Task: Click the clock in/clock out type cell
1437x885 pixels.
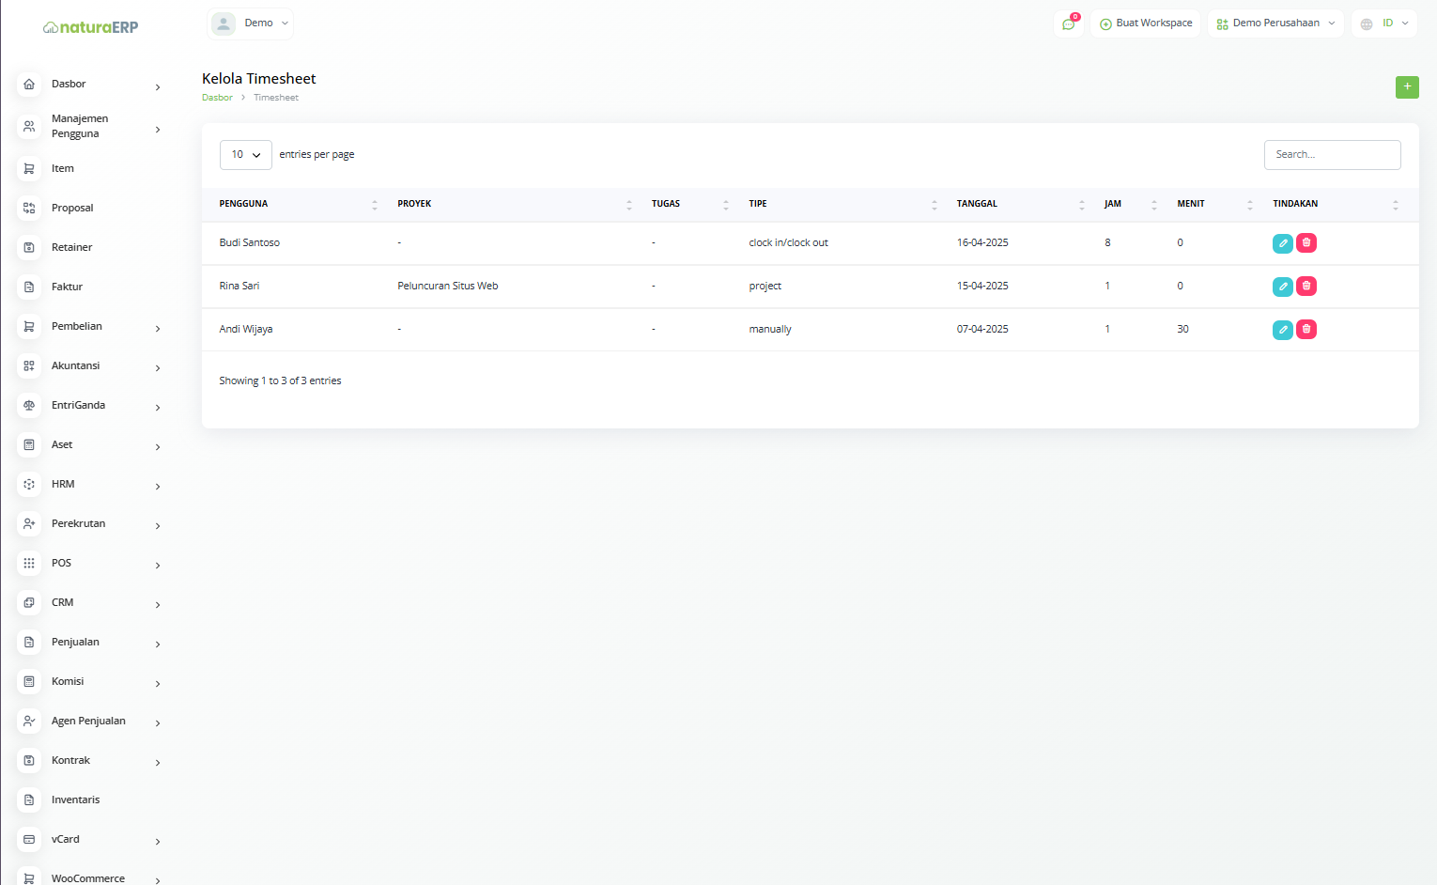Action: 788,243
